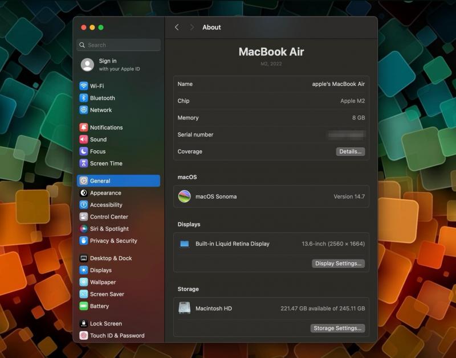The width and height of the screenshot is (456, 358).
Task: Click the Appearance icon
Action: (84, 193)
